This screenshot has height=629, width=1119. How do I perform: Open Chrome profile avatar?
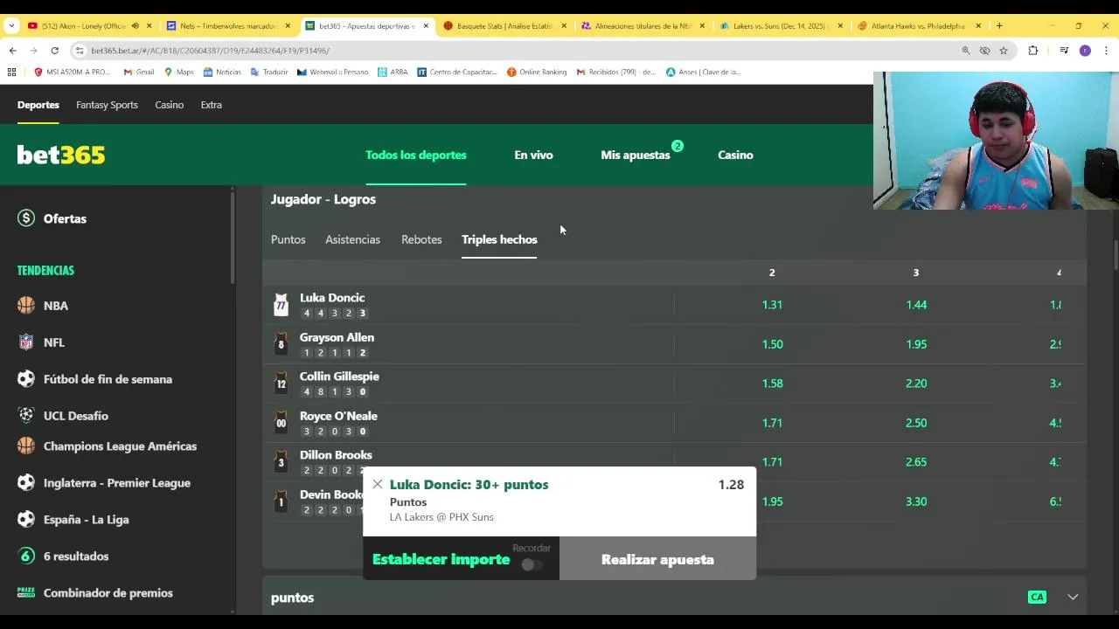point(1085,51)
